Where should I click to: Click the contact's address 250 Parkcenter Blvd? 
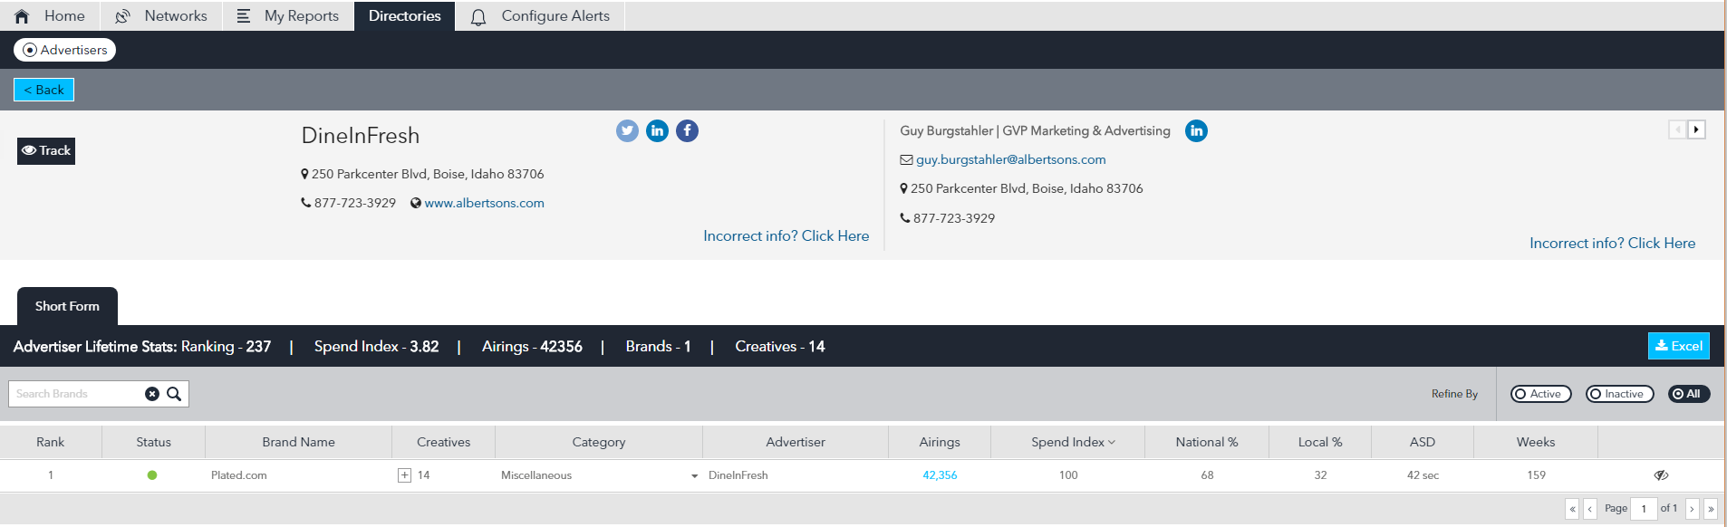pos(1027,188)
